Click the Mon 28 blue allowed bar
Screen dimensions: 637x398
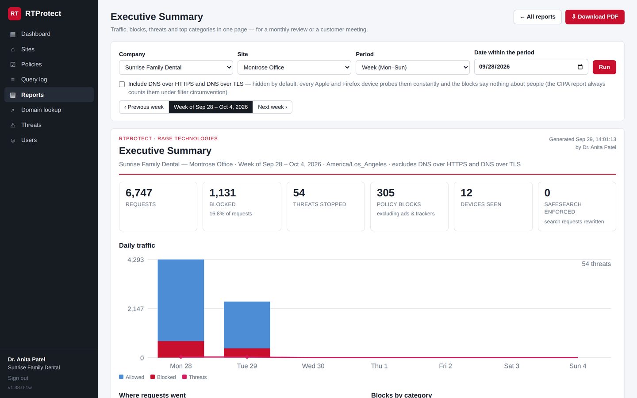tap(181, 300)
